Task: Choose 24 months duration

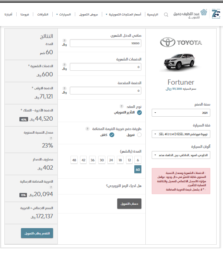Action: click(x=111, y=160)
